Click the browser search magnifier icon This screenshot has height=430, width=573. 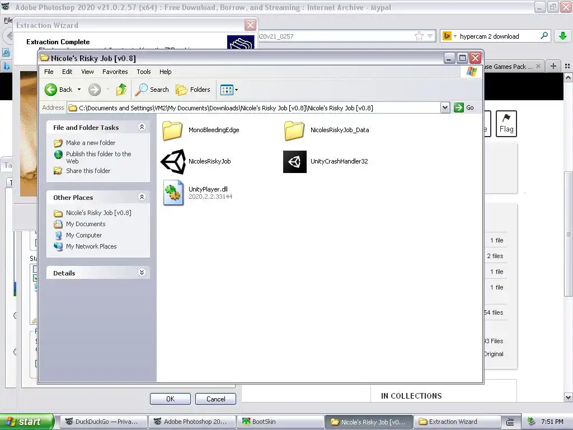(x=544, y=36)
